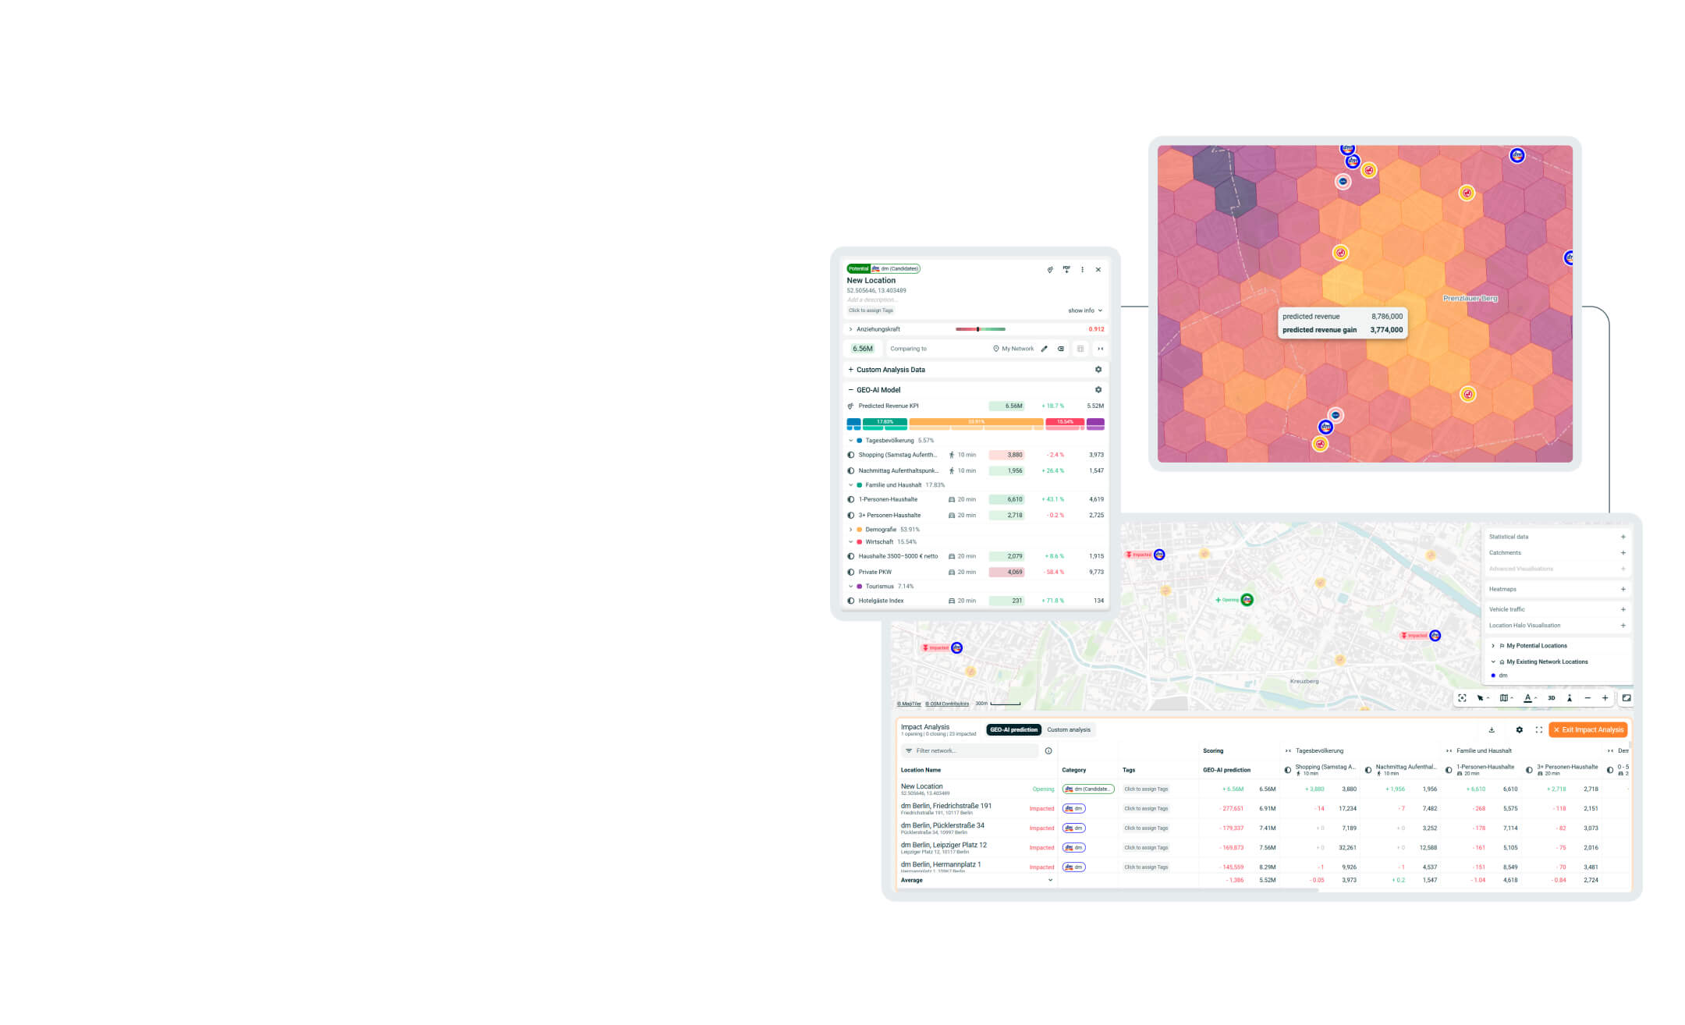Screen dimensions: 1685x1025
Task: Click the pencil edit icon beside My Network
Action: tap(1045, 349)
